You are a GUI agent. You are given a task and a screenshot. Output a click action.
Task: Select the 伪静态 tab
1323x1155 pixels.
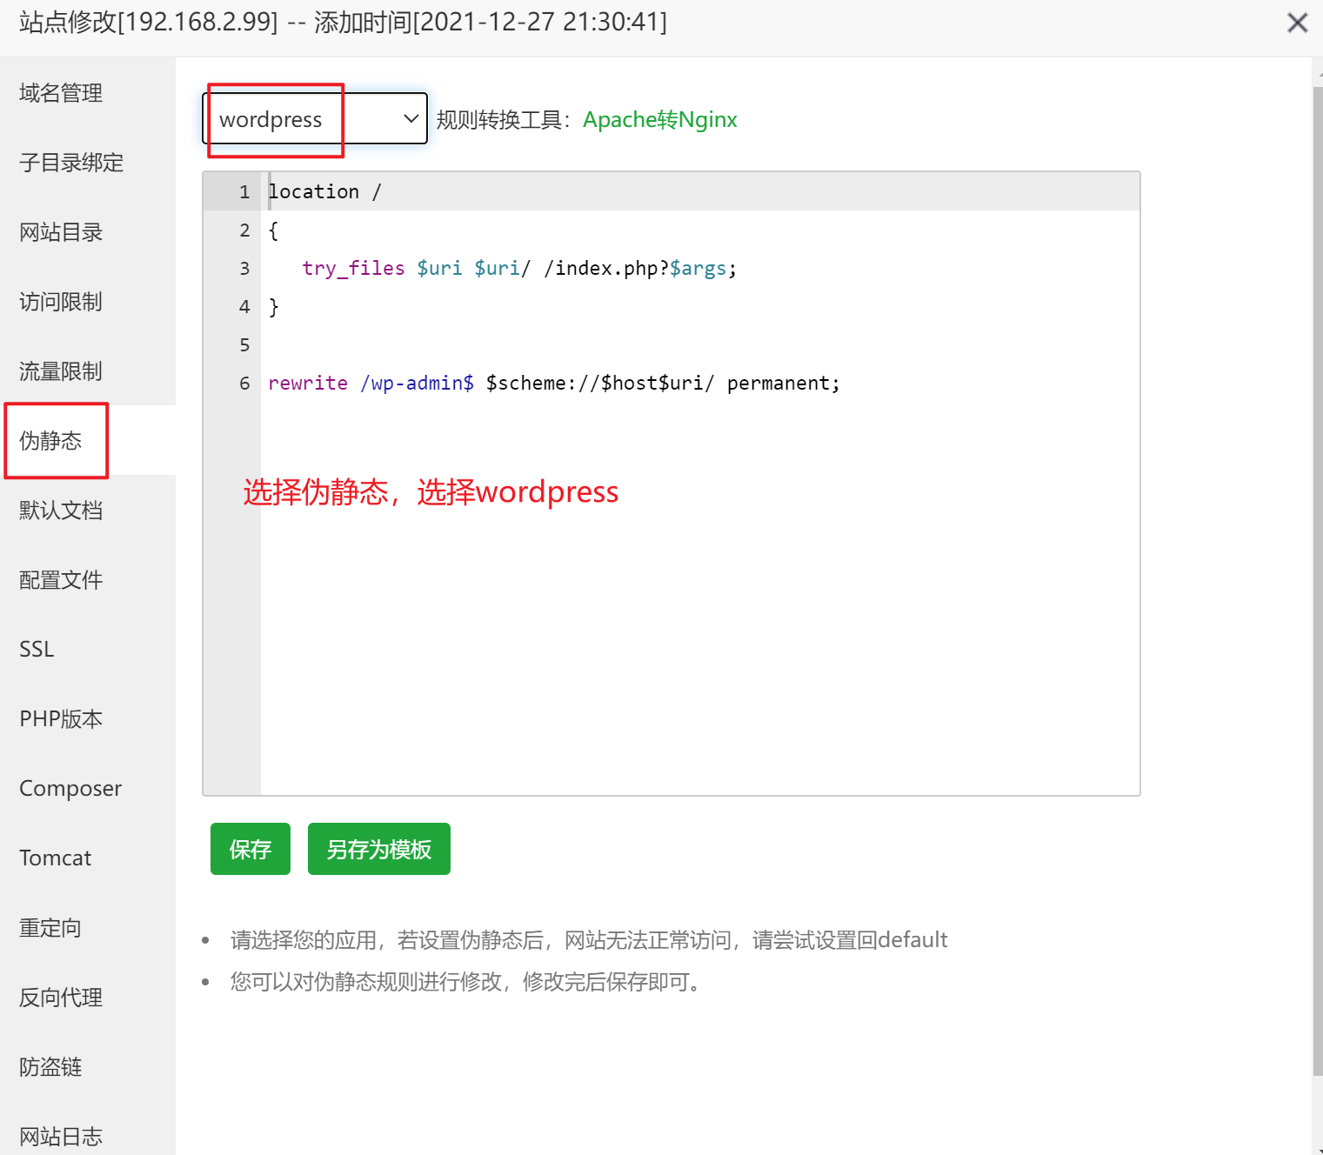(88, 440)
